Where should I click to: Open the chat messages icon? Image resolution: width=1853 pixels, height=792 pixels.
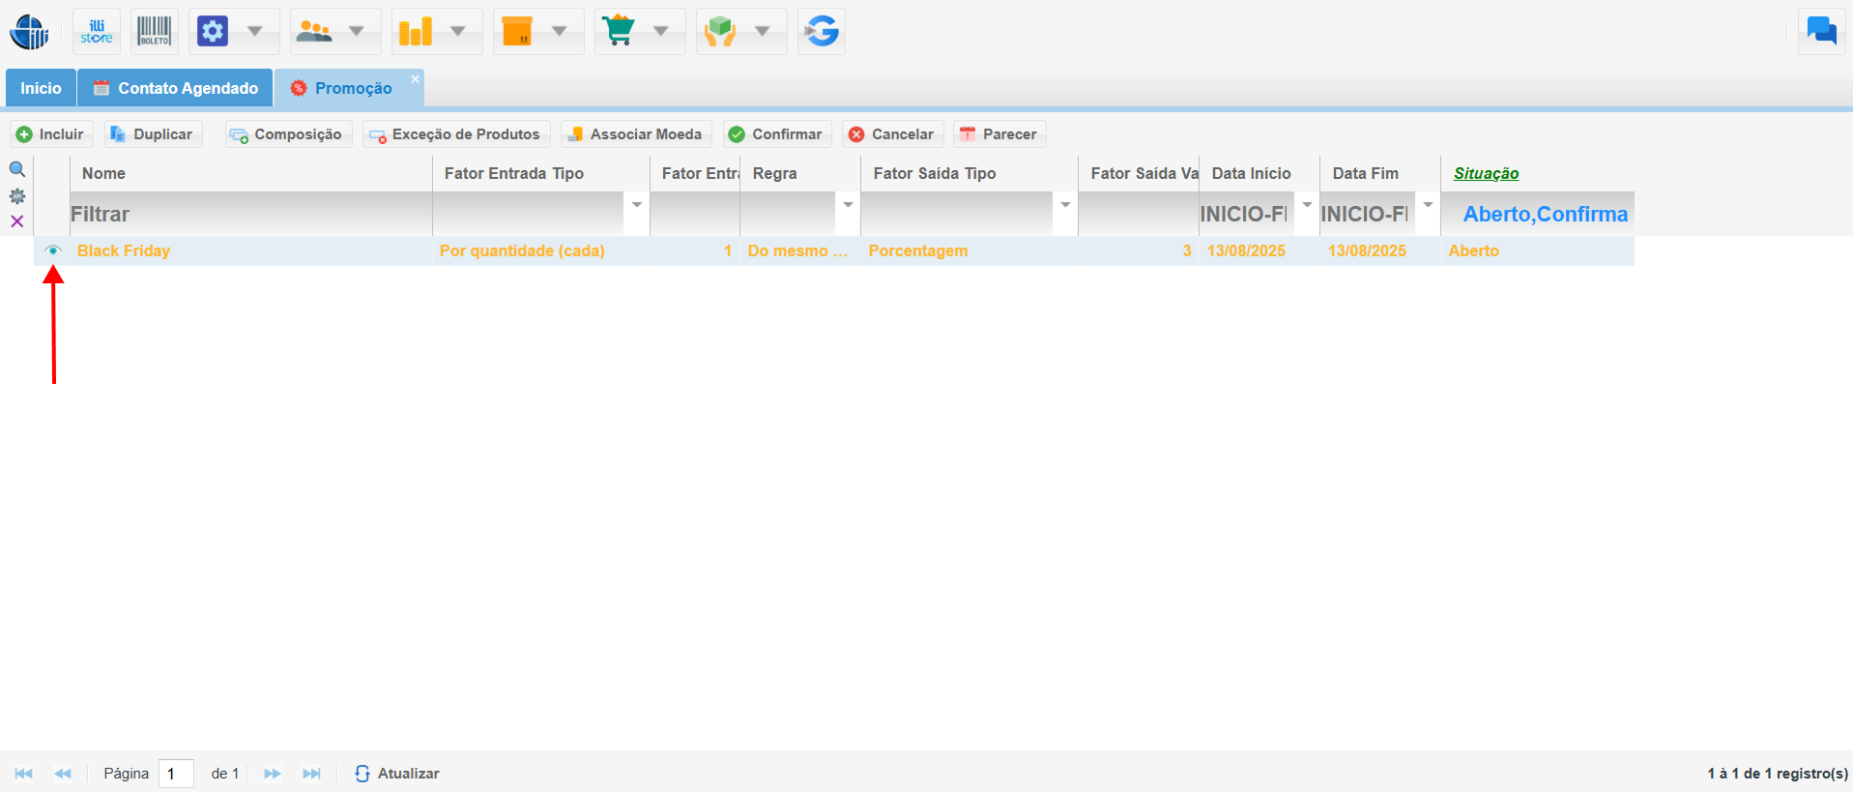pos(1821,32)
